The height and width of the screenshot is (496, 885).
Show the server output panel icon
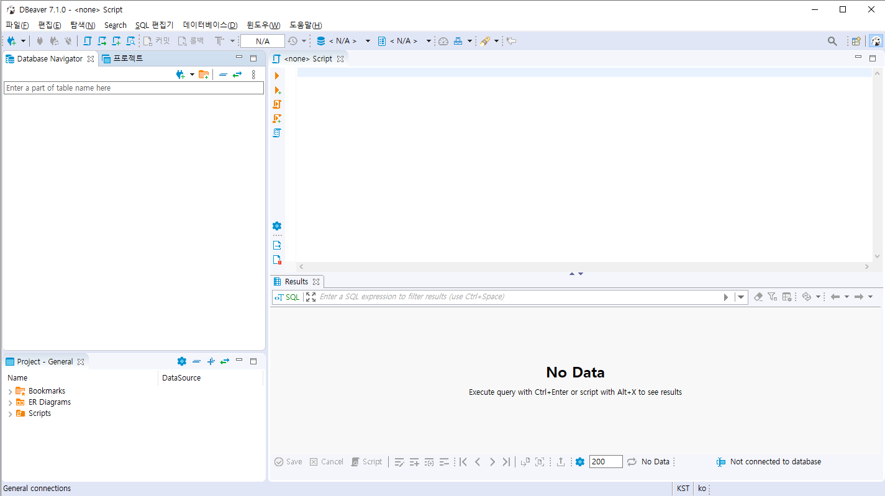click(277, 245)
